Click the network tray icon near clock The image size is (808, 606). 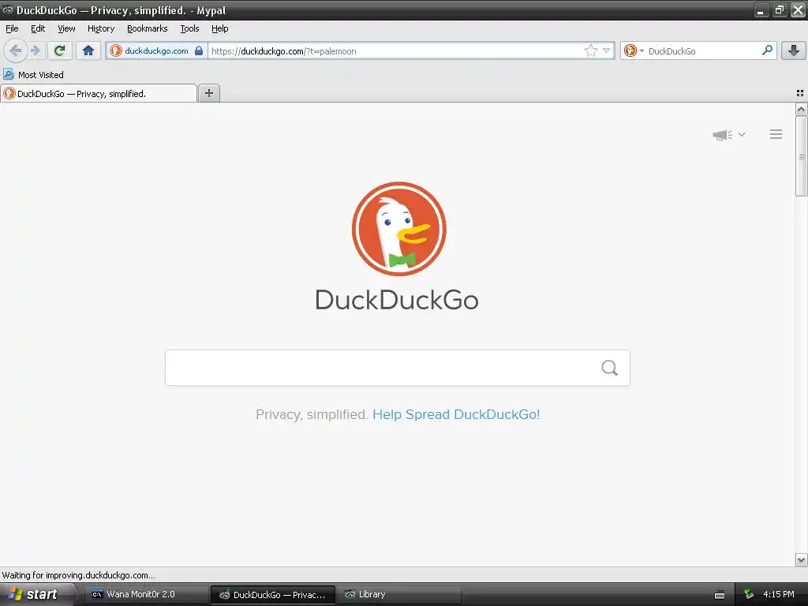tap(750, 594)
